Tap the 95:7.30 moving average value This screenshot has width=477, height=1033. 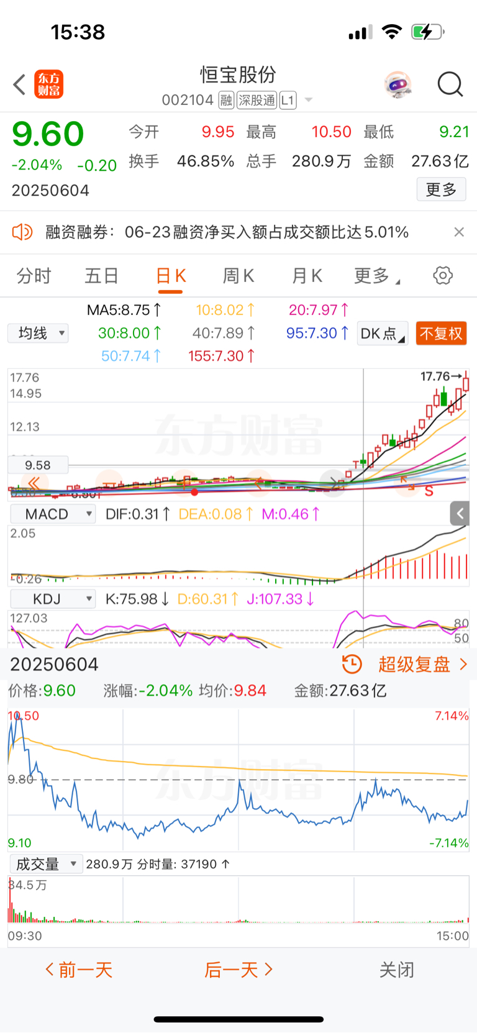(x=317, y=333)
